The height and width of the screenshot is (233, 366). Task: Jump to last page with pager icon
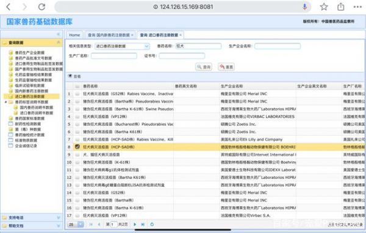[143, 224]
